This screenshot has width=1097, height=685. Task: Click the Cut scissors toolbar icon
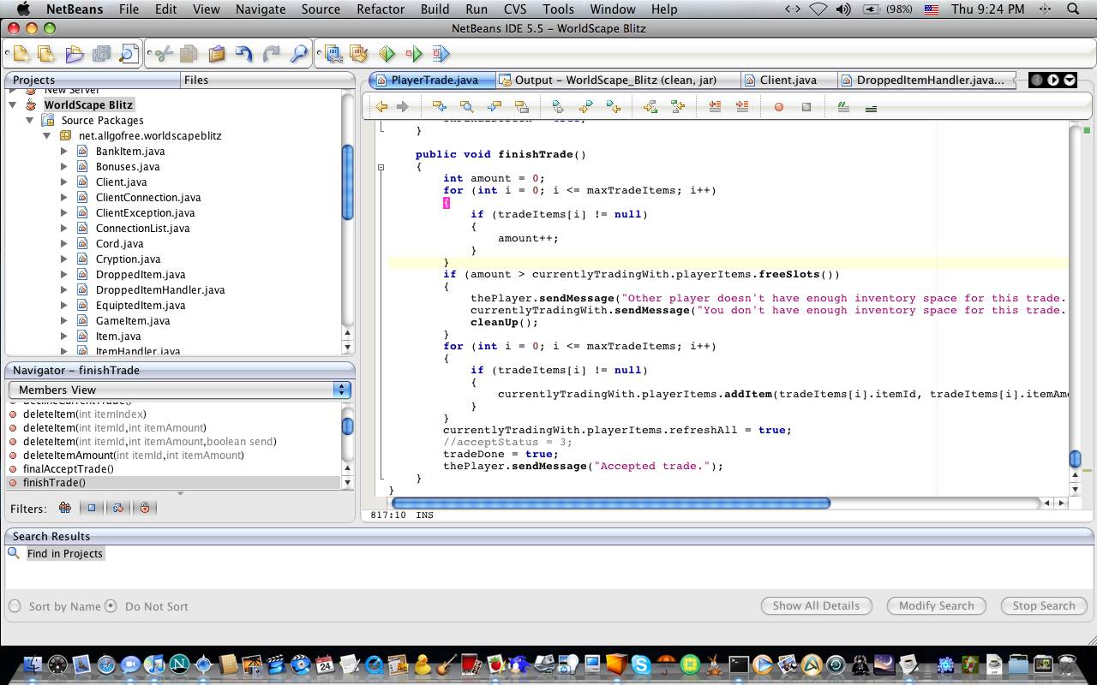click(164, 54)
